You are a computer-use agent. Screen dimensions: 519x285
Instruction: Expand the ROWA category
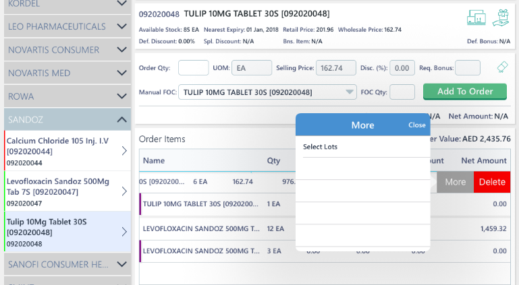click(x=121, y=96)
